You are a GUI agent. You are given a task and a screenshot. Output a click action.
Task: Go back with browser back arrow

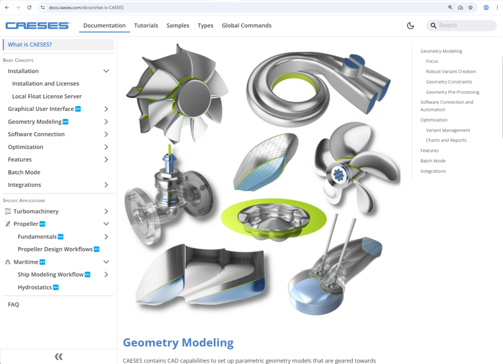[7, 7]
